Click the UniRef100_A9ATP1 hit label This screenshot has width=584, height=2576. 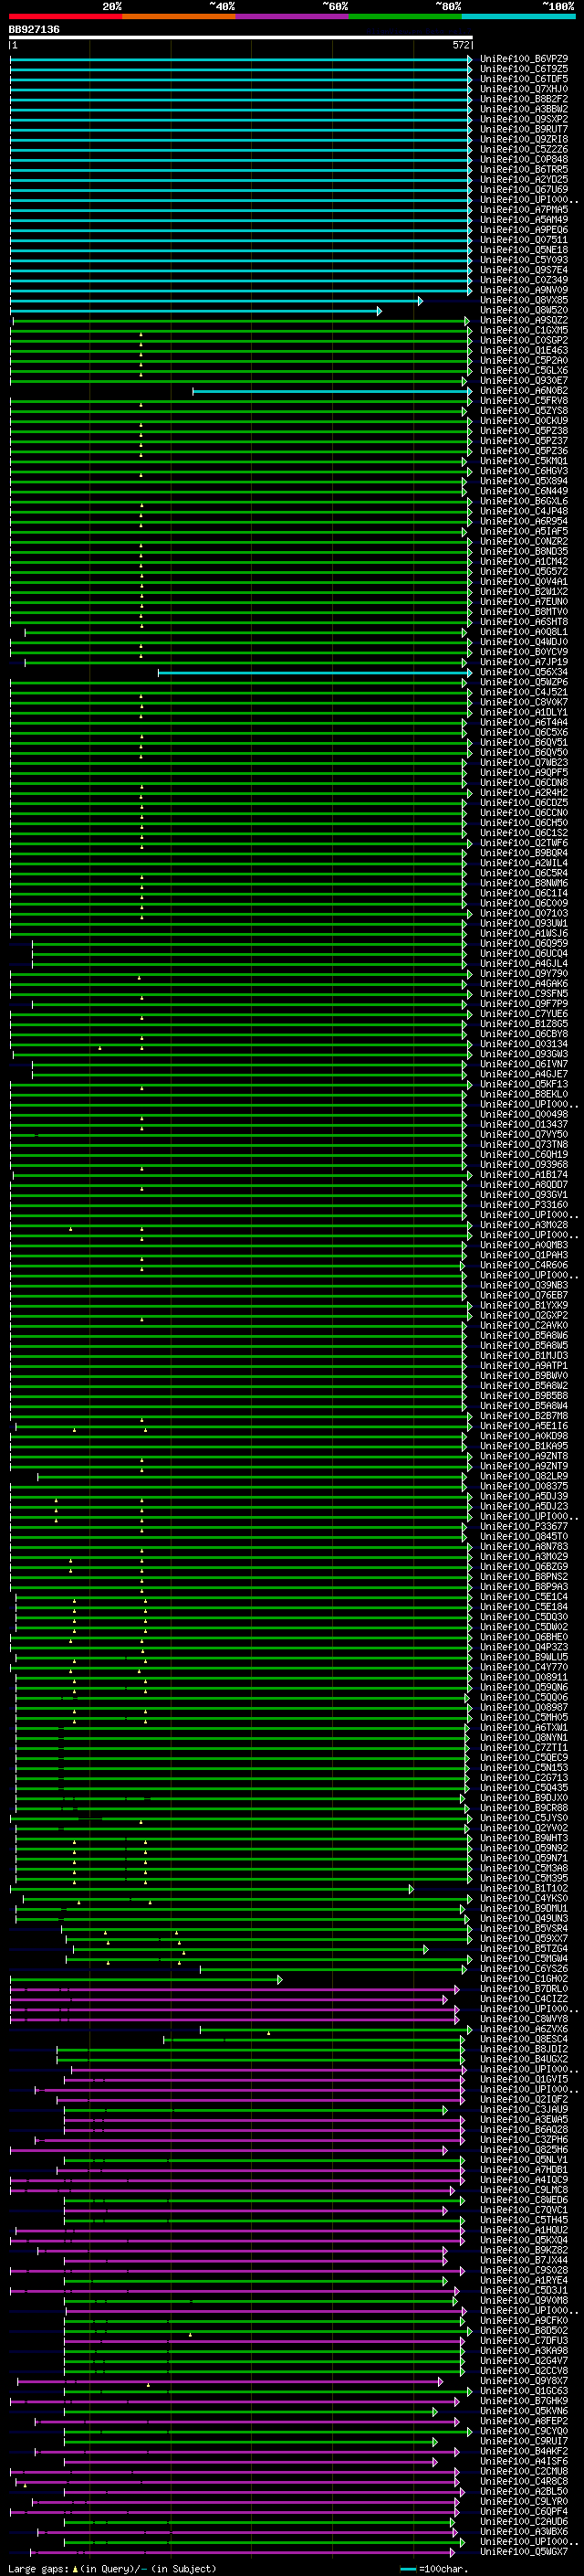524,1365
